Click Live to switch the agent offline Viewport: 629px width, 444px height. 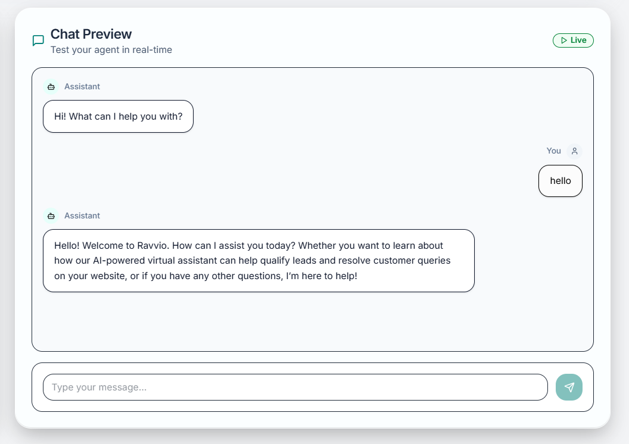click(573, 40)
